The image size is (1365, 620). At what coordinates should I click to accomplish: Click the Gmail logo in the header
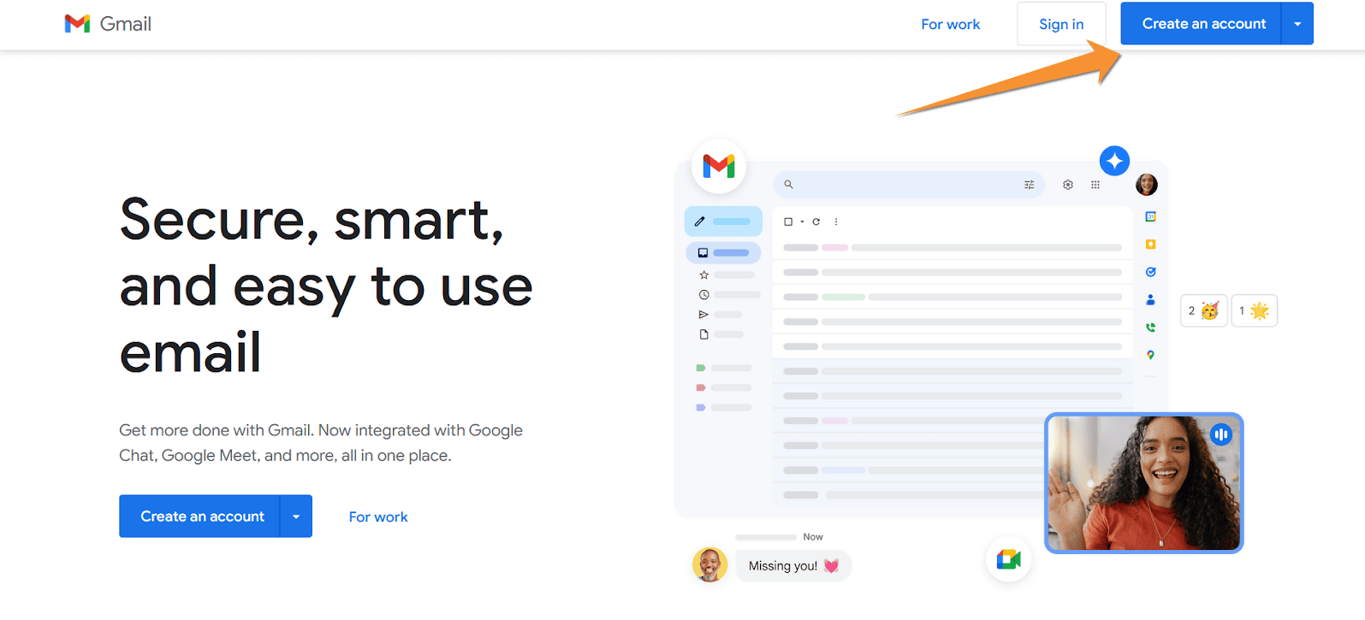(x=108, y=24)
